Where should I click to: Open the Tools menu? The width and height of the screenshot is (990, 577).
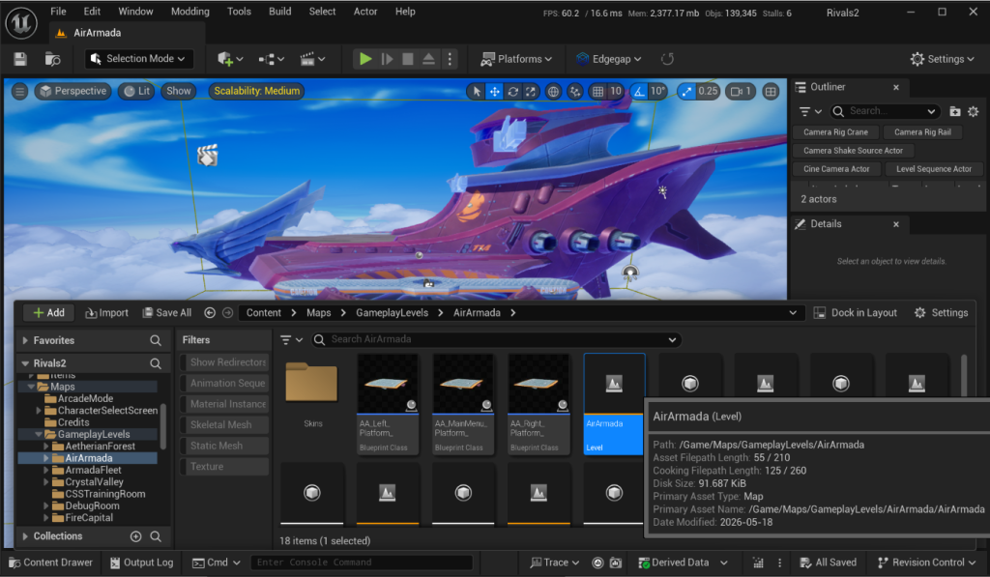pos(239,12)
